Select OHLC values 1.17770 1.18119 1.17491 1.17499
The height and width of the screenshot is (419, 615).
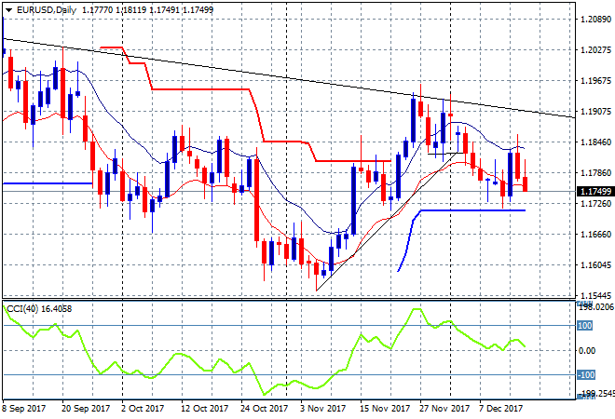[x=147, y=10]
